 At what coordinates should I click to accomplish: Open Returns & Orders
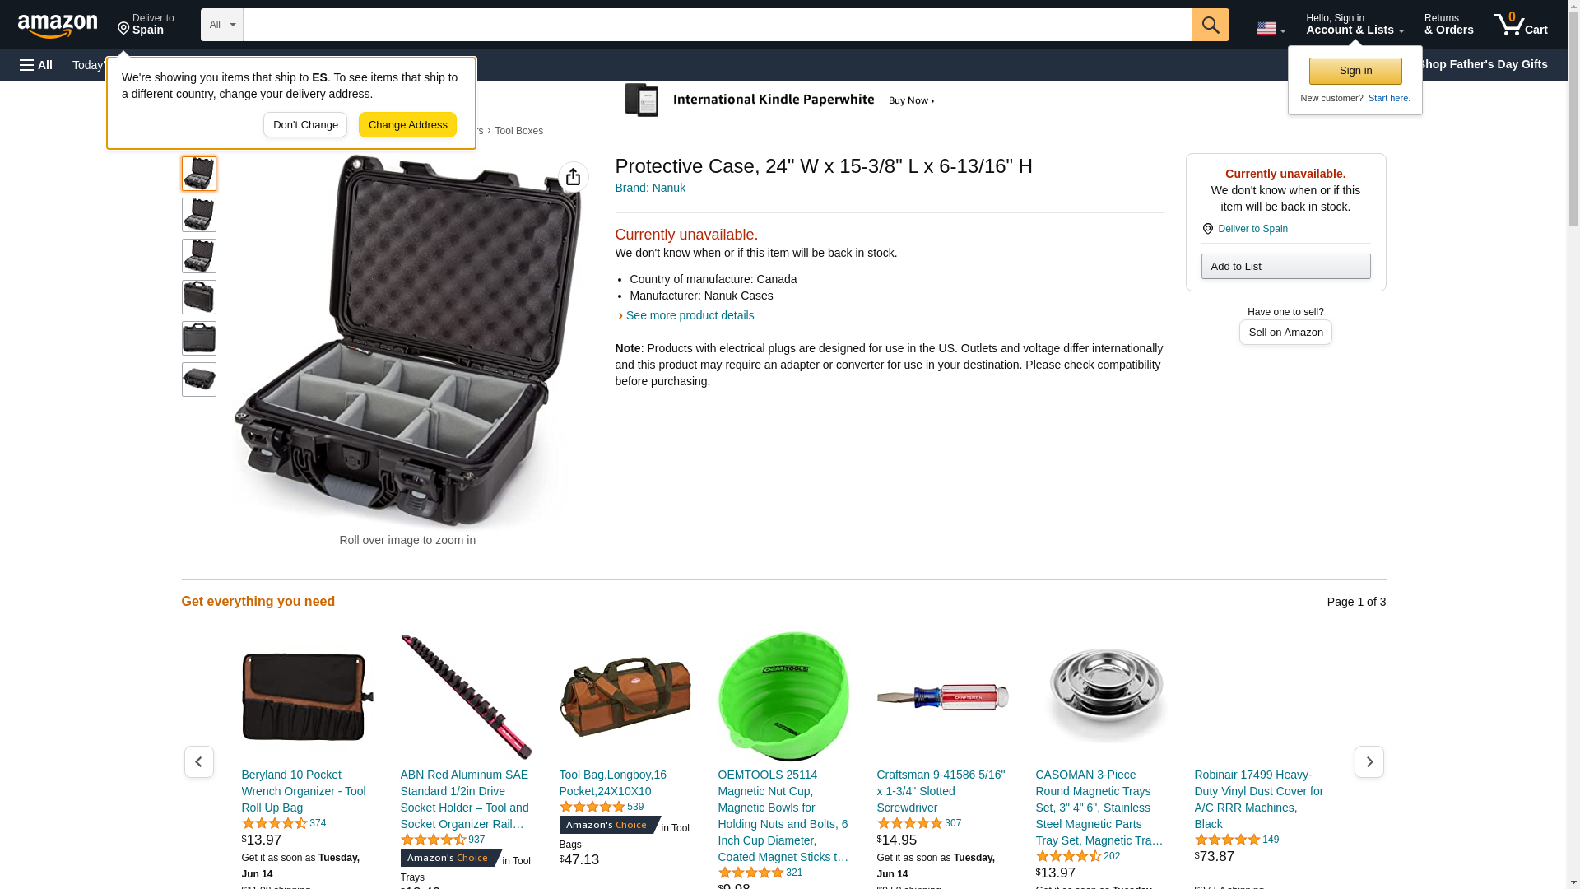point(1448,24)
